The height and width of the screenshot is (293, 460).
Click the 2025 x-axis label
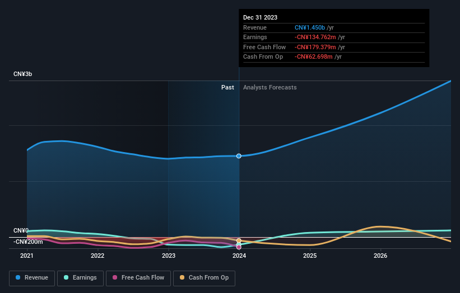pyautogui.click(x=310, y=256)
